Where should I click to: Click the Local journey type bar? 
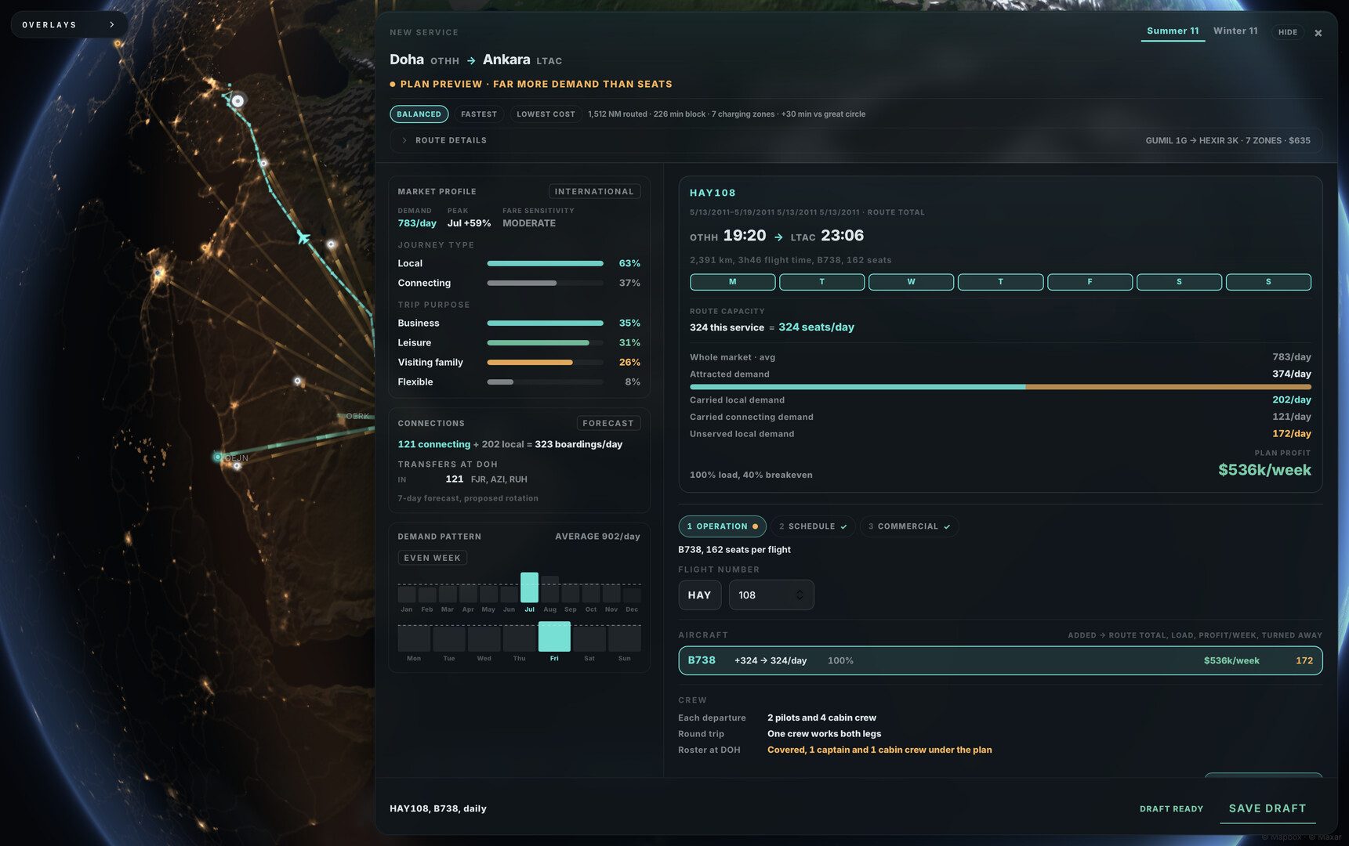point(546,263)
